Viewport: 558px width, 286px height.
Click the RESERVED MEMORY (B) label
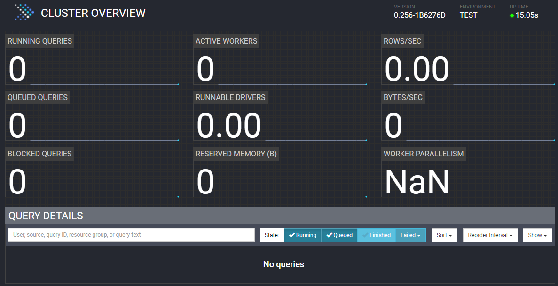(x=236, y=154)
